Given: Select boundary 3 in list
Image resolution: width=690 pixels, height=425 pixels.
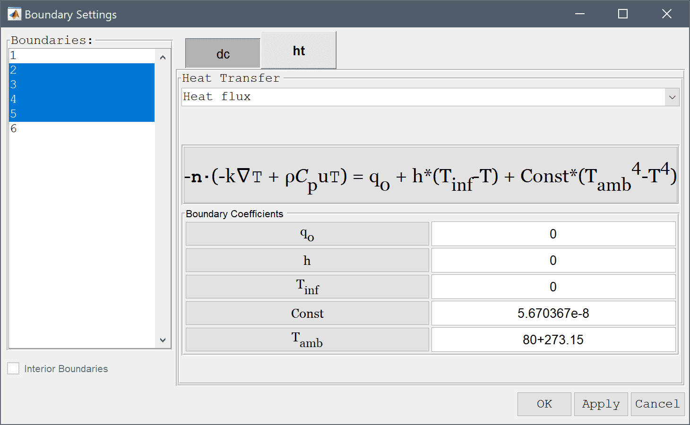Looking at the screenshot, I should pos(82,85).
